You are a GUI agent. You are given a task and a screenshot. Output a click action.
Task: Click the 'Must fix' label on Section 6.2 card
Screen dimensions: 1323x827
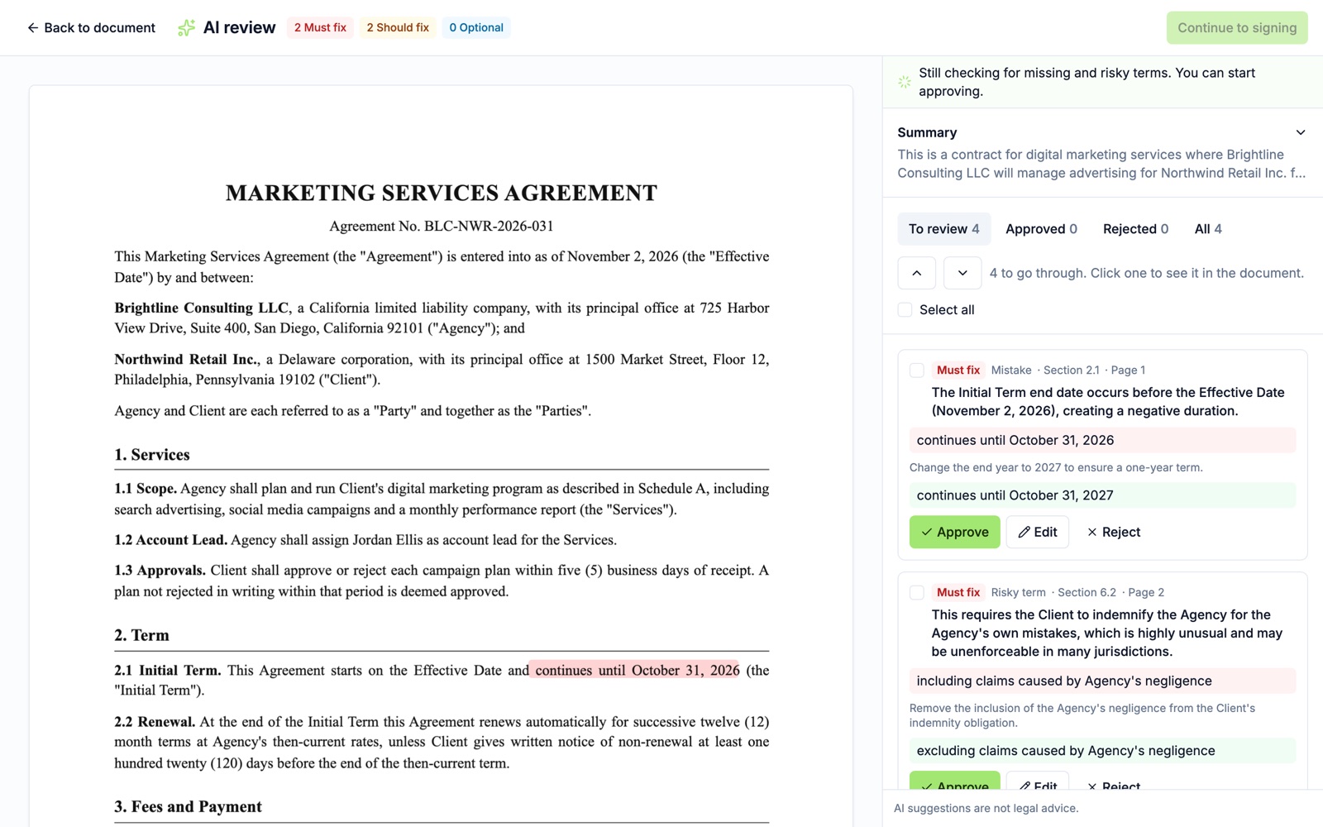point(958,592)
